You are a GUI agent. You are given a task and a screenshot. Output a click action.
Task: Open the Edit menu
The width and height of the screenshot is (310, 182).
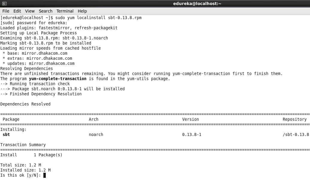(x=17, y=11)
